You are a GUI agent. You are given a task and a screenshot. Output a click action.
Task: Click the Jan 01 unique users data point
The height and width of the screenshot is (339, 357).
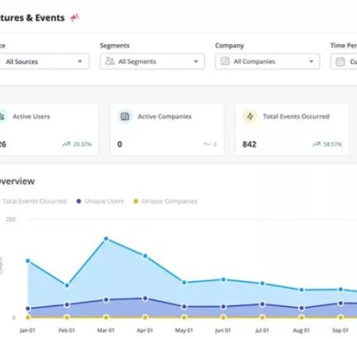pyautogui.click(x=27, y=309)
